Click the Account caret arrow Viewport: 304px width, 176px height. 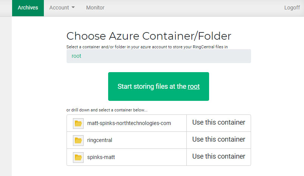click(x=73, y=7)
